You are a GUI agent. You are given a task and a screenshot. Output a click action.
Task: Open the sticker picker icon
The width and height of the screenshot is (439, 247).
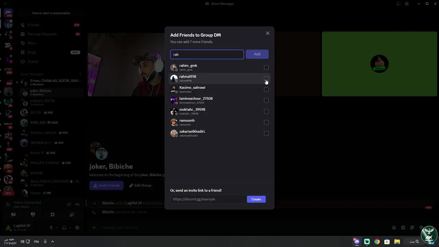point(412,227)
